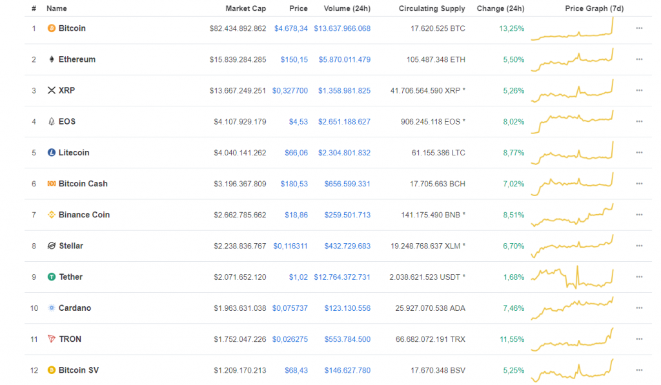Open the more options menu for Litecoin
Viewport: 661px width, 385px height.
(639, 152)
